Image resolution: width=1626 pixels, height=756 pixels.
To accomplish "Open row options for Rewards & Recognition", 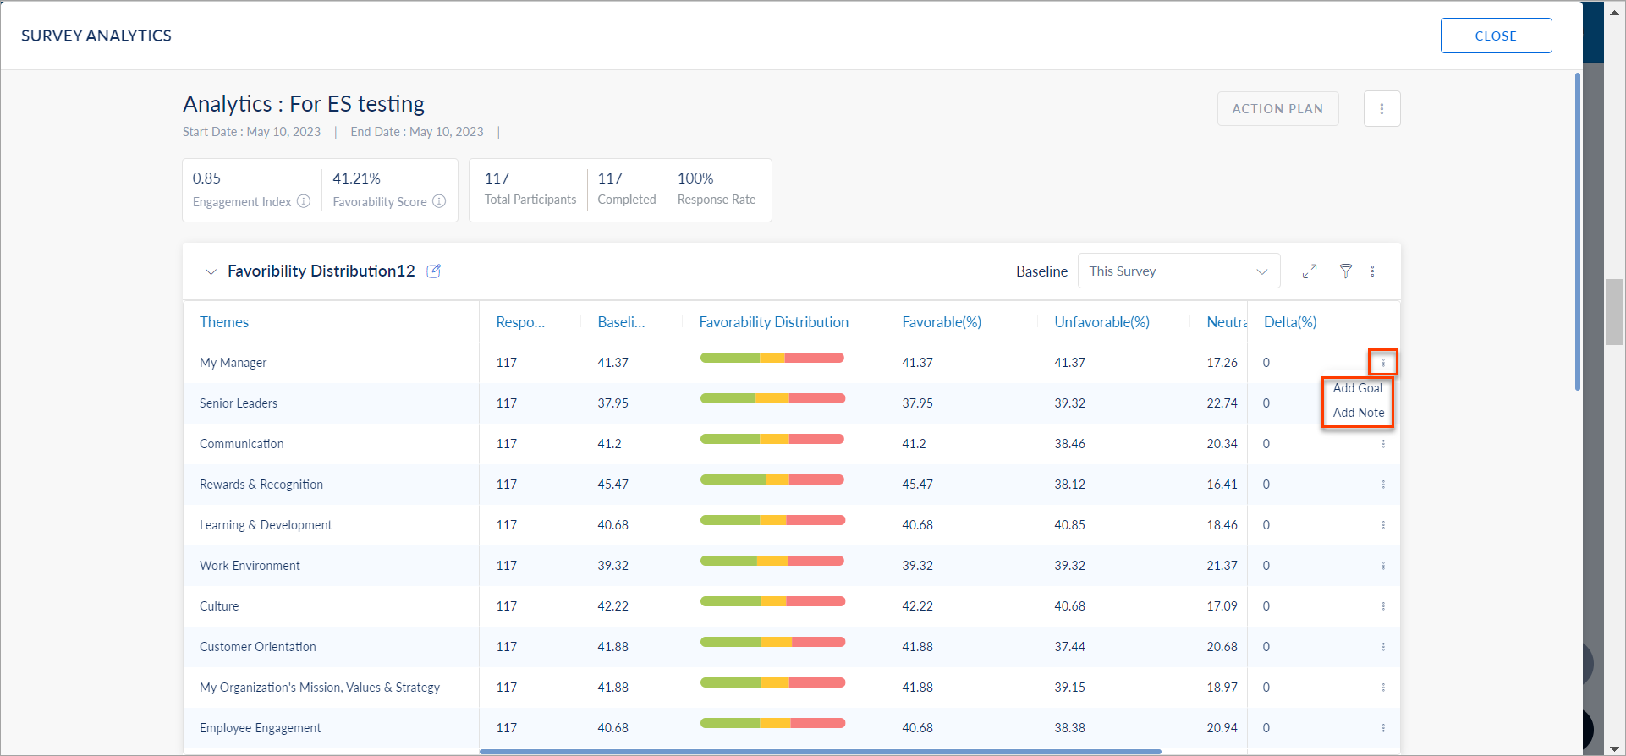I will 1383,485.
